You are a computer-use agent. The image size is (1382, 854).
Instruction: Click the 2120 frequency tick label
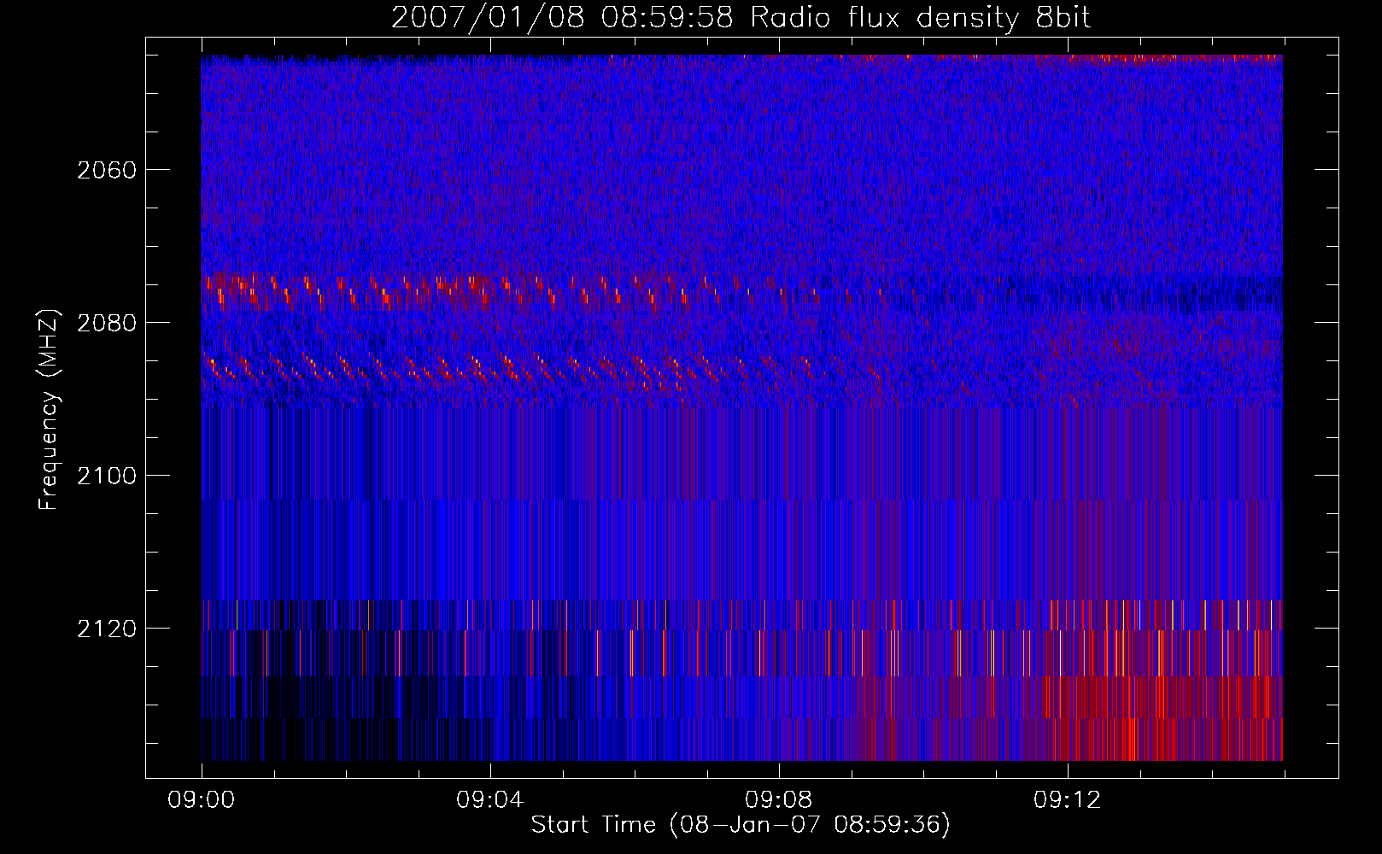coord(107,629)
